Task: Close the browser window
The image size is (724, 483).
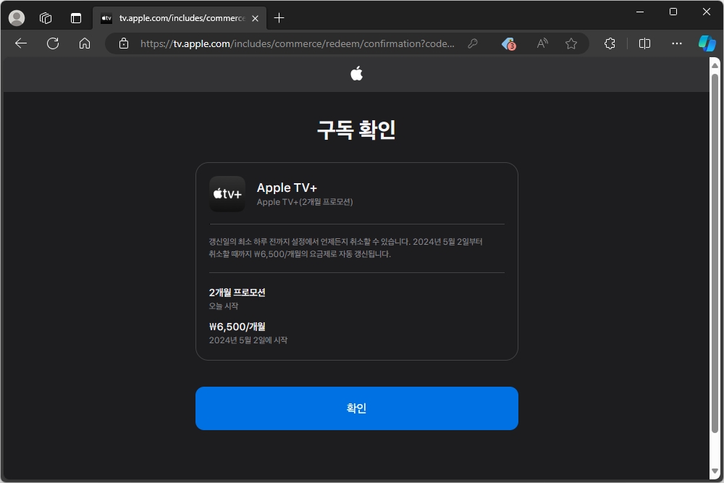Action: pos(707,12)
